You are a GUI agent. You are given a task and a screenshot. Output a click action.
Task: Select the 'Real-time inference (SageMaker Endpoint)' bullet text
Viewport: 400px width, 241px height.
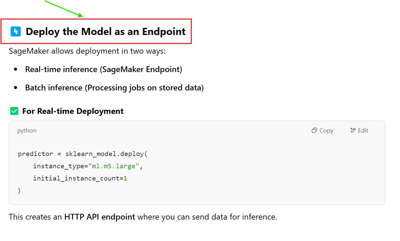pos(104,70)
